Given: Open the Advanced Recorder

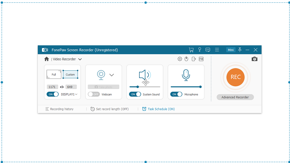Looking at the screenshot, I should point(235,97).
